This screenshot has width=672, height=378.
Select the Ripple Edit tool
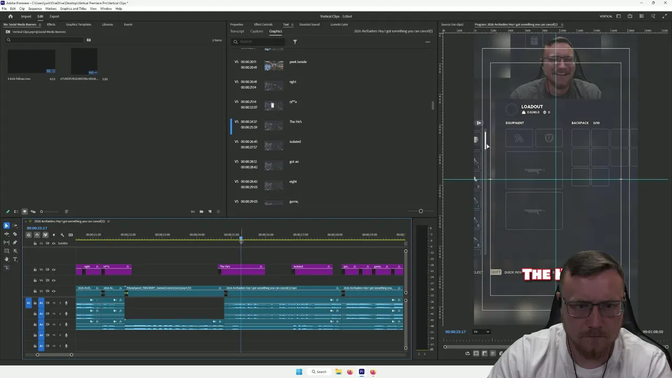click(6, 234)
